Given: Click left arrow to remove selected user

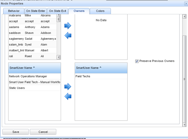Looking at the screenshot, I should [x=68, y=35].
